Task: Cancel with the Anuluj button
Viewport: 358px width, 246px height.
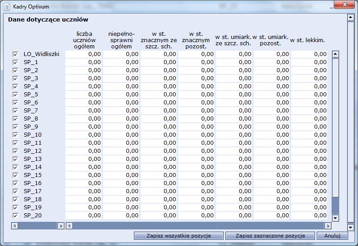Action: pos(332,236)
